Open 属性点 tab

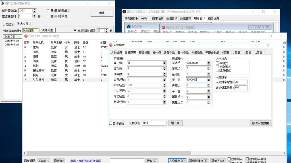[157, 53]
